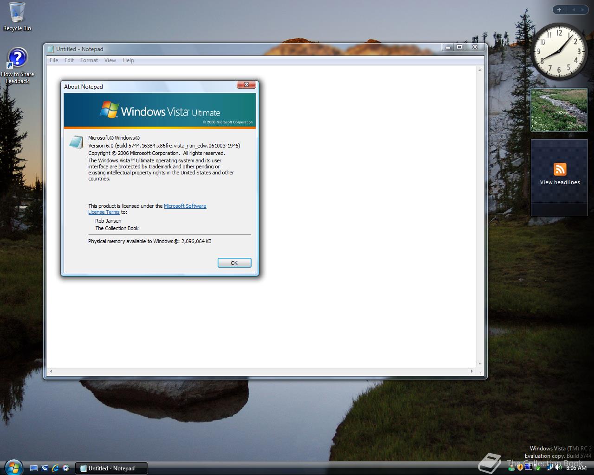The width and height of the screenshot is (594, 475).
Task: Click "The Collection Book" text in dialog
Action: point(117,228)
